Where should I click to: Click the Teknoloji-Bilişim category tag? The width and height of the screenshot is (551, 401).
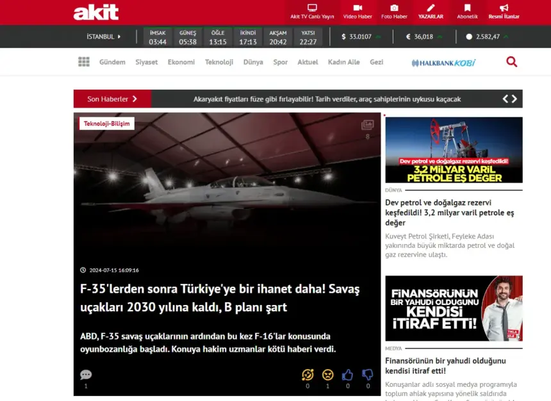pyautogui.click(x=106, y=123)
